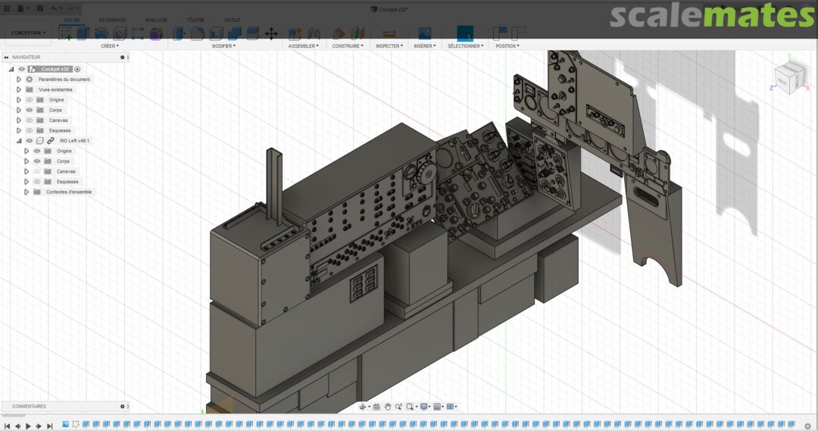
Task: Toggle visibility of top-level Canevas folder
Action: pyautogui.click(x=30, y=120)
